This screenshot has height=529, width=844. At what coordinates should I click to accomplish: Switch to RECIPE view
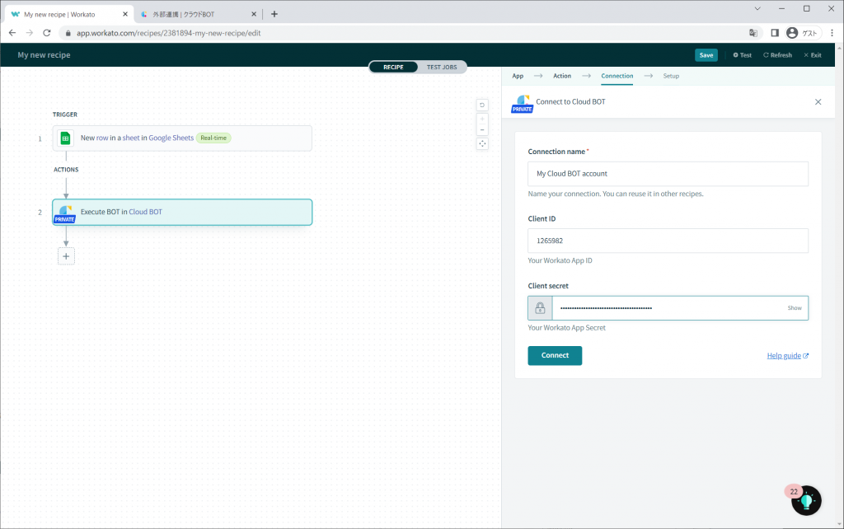point(393,68)
